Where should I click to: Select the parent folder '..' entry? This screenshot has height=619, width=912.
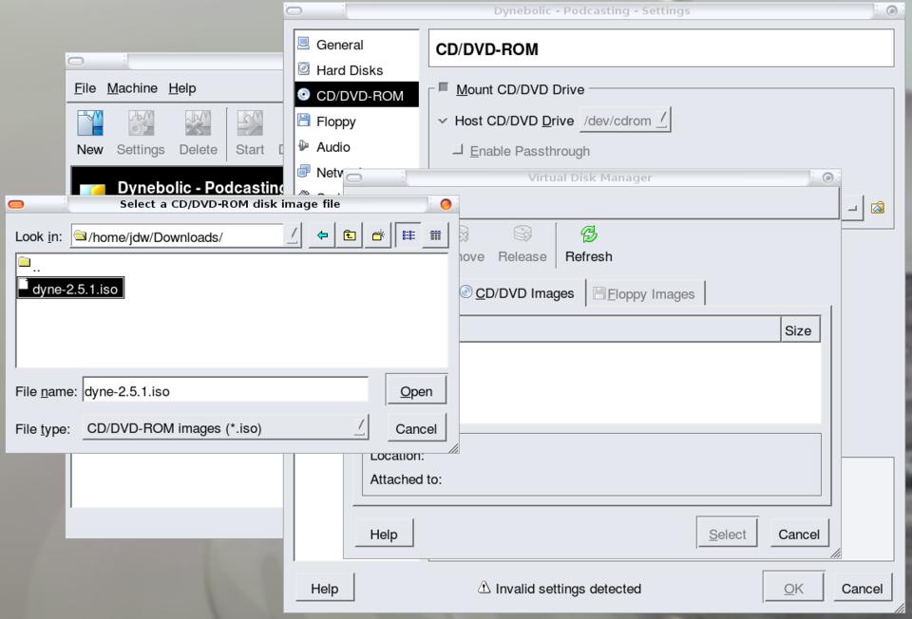pos(29,265)
